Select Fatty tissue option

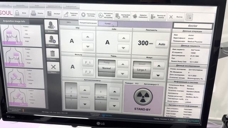(x=107, y=63)
